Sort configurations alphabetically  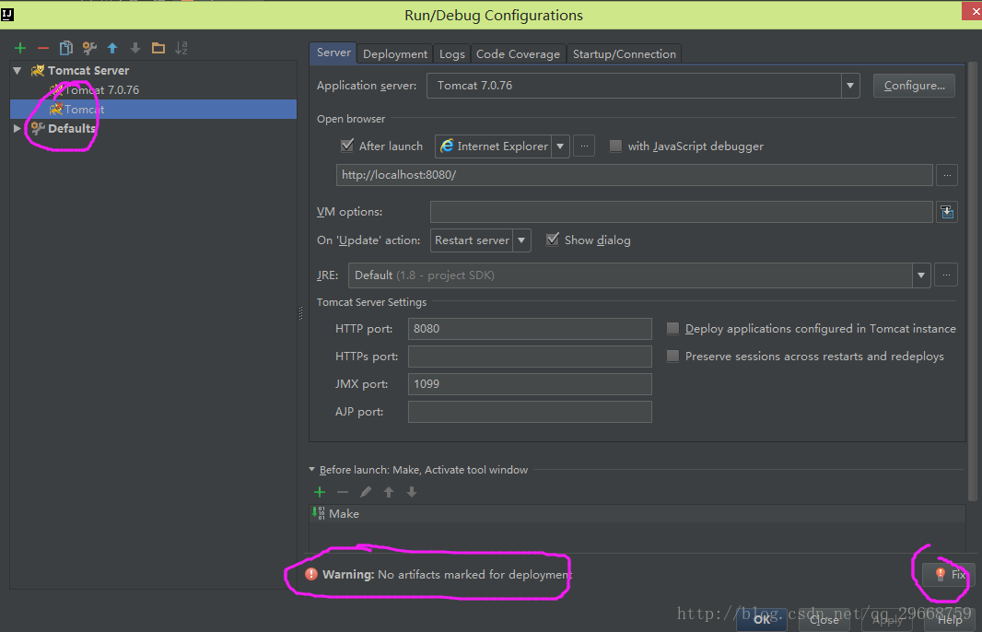coord(181,48)
